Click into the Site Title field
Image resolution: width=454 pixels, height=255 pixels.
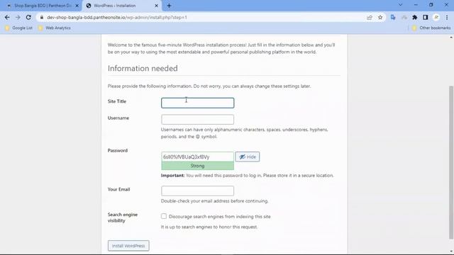(x=197, y=103)
